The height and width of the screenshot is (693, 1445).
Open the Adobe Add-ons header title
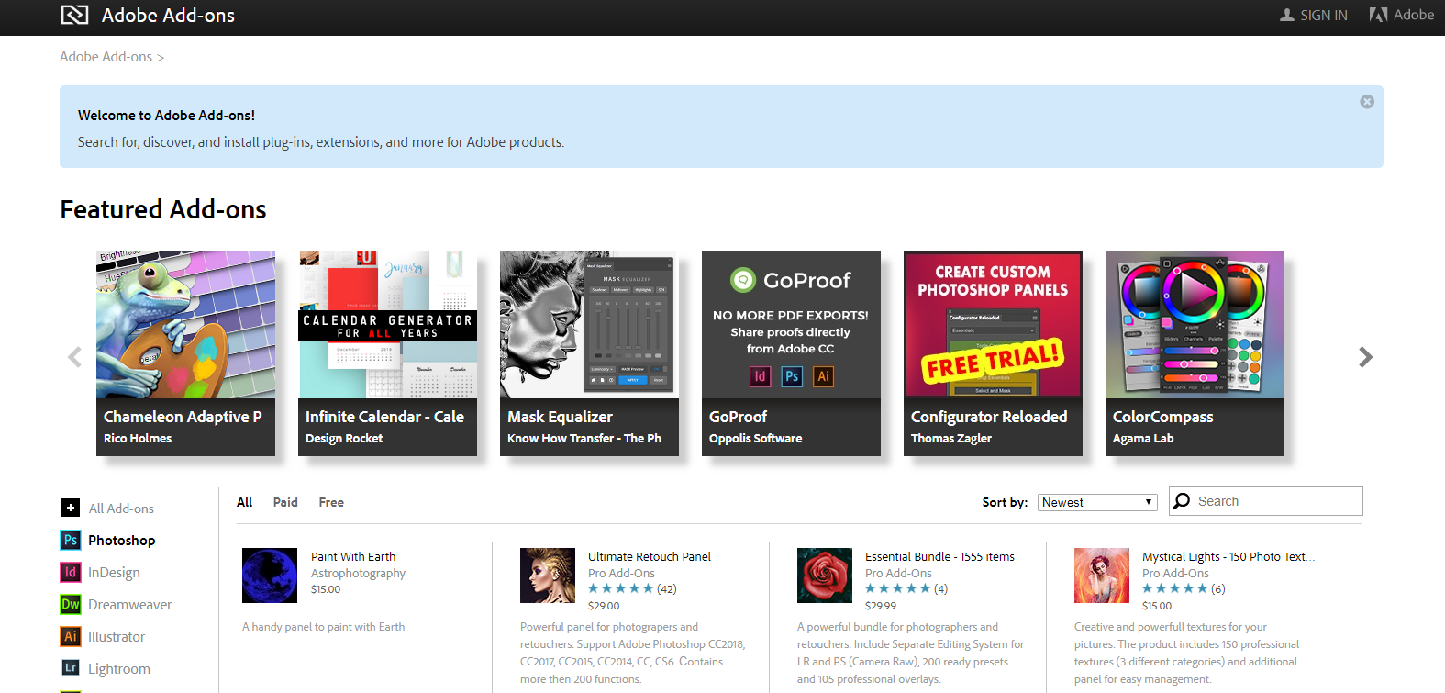168,15
